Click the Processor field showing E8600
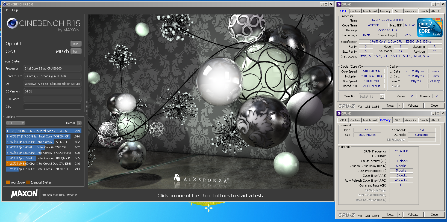This screenshot has height=222, width=447. pos(52,68)
